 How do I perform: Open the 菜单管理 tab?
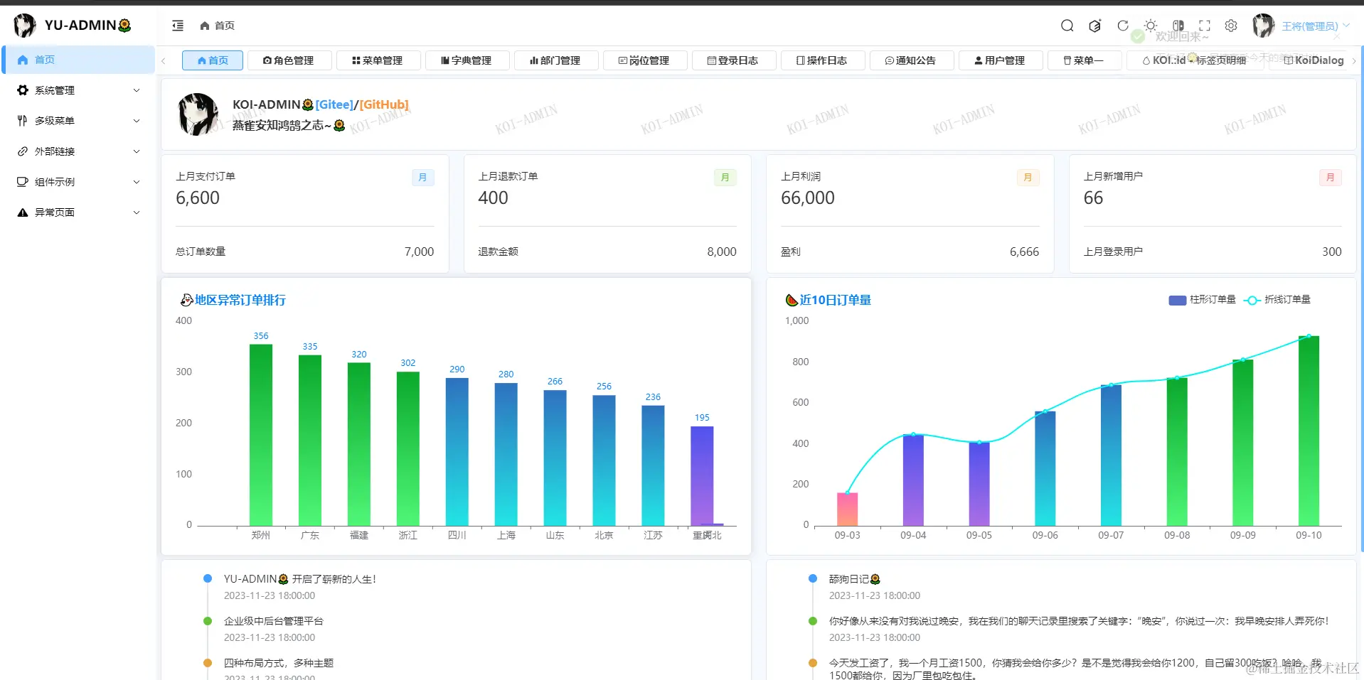click(x=378, y=60)
